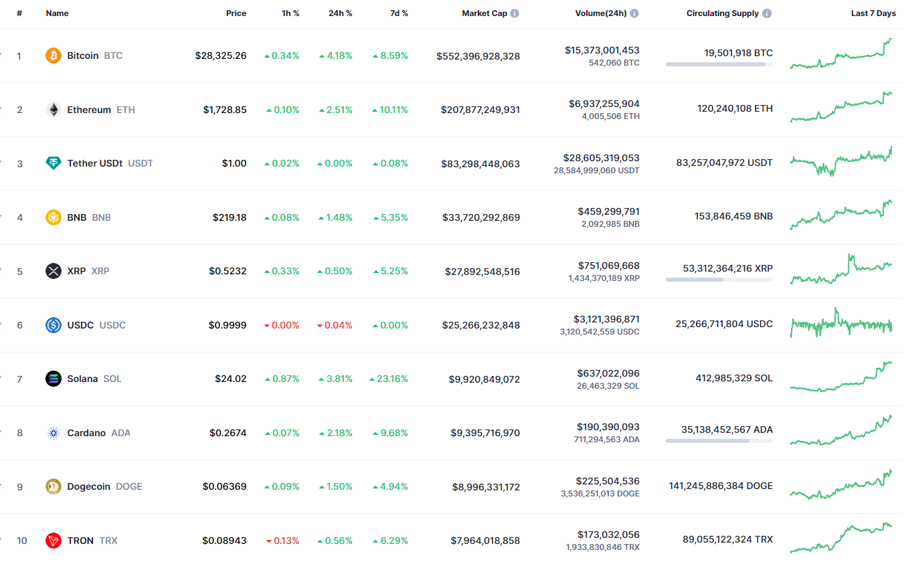Open the Market Cap info tooltip icon

pos(515,13)
